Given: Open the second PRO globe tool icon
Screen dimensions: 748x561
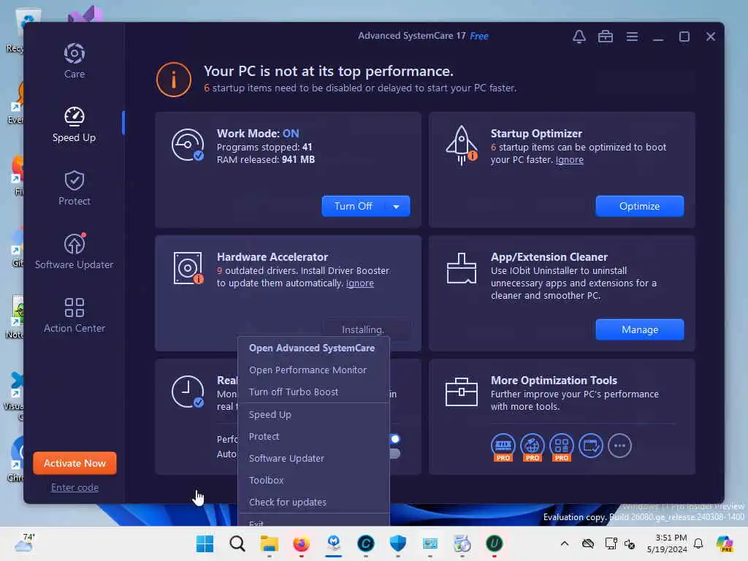Looking at the screenshot, I should 533,447.
